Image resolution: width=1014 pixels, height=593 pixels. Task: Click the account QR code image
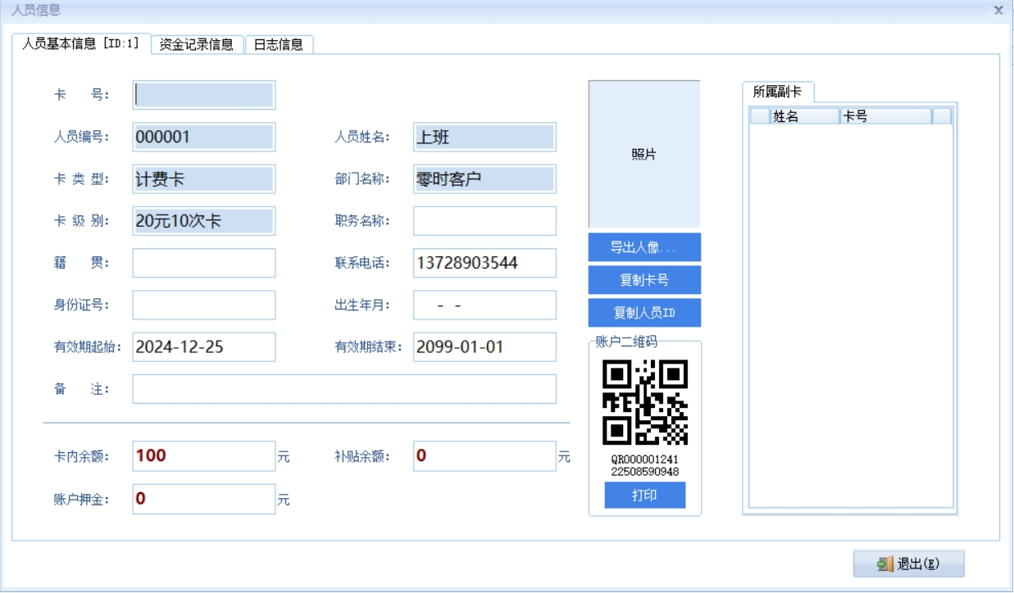pyautogui.click(x=645, y=402)
